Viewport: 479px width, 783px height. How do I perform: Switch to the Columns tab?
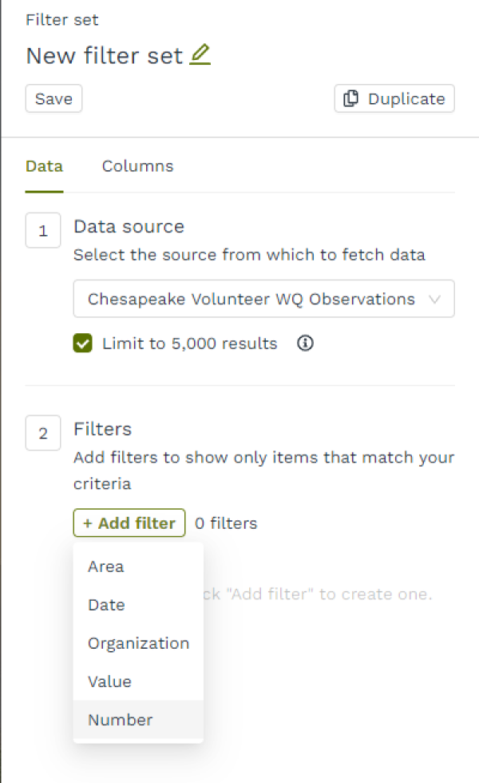click(137, 165)
